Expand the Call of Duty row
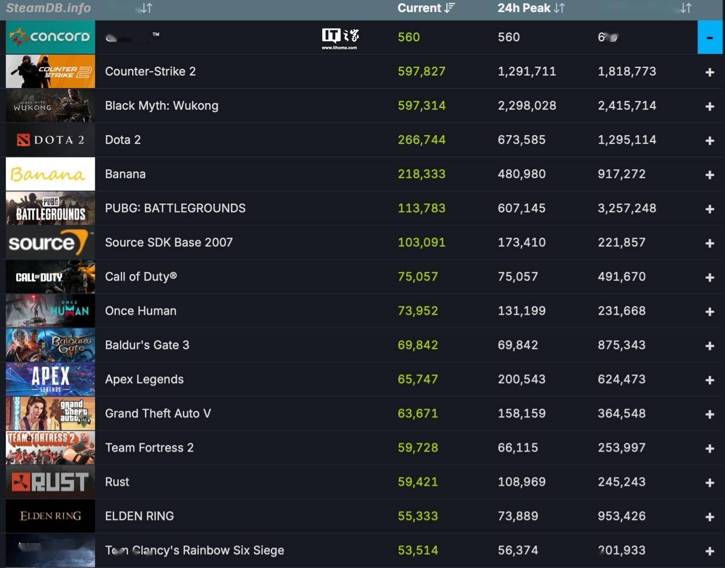The width and height of the screenshot is (725, 568). pyautogui.click(x=710, y=278)
